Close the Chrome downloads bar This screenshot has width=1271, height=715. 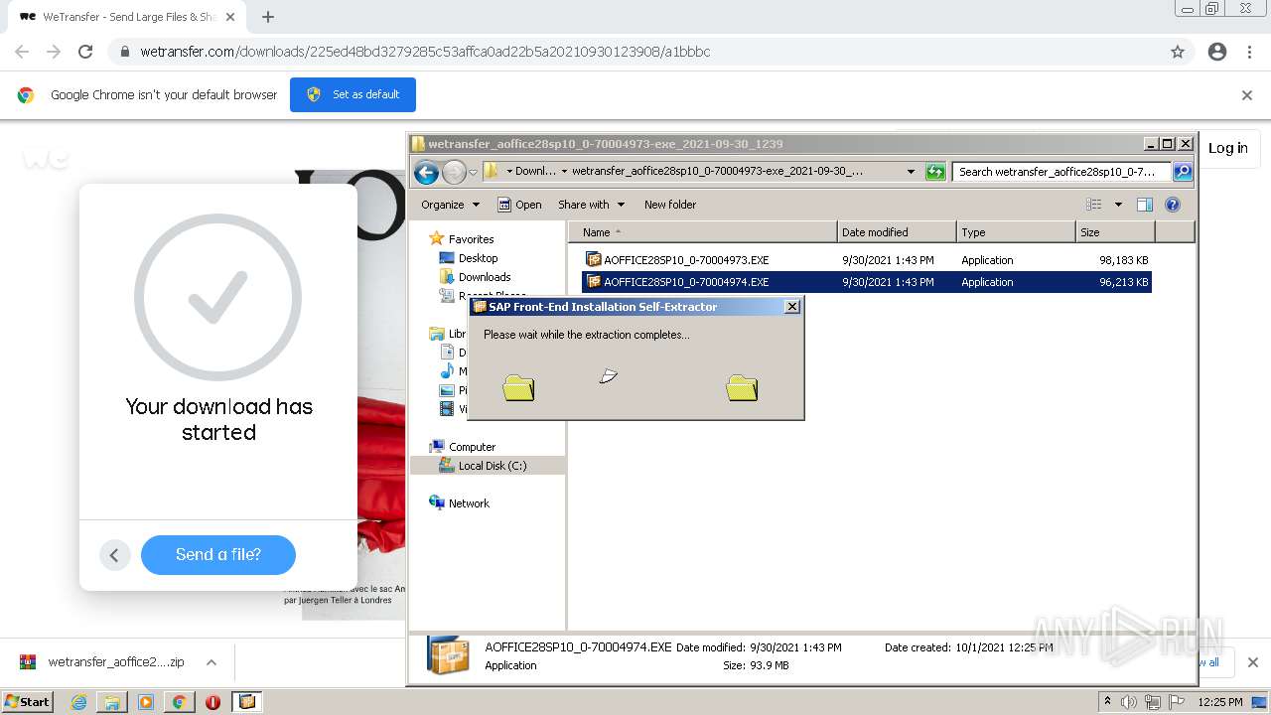pyautogui.click(x=1252, y=662)
